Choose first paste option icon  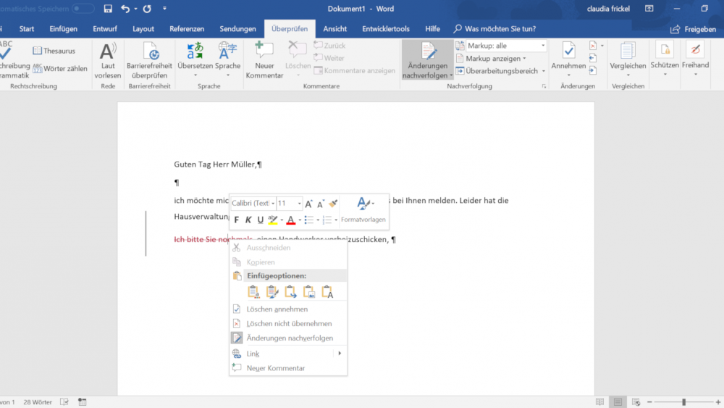(x=253, y=291)
